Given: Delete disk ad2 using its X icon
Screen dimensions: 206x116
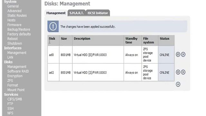Looking at the screenshot, I should click(x=183, y=72).
